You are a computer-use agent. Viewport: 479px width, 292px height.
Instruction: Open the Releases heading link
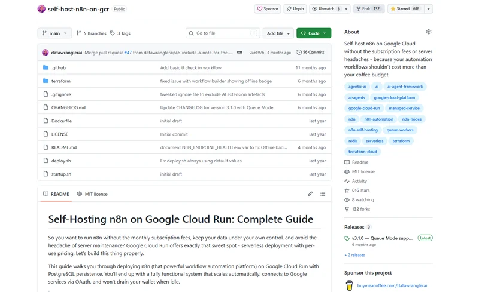pyautogui.click(x=354, y=227)
